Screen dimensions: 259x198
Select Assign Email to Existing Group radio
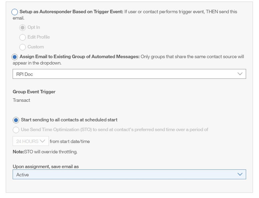click(x=15, y=57)
